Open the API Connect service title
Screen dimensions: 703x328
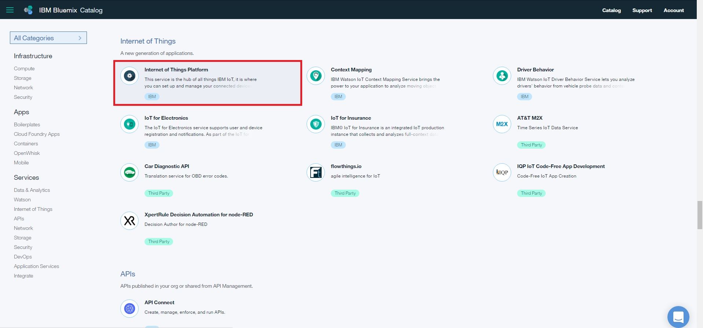click(x=159, y=302)
